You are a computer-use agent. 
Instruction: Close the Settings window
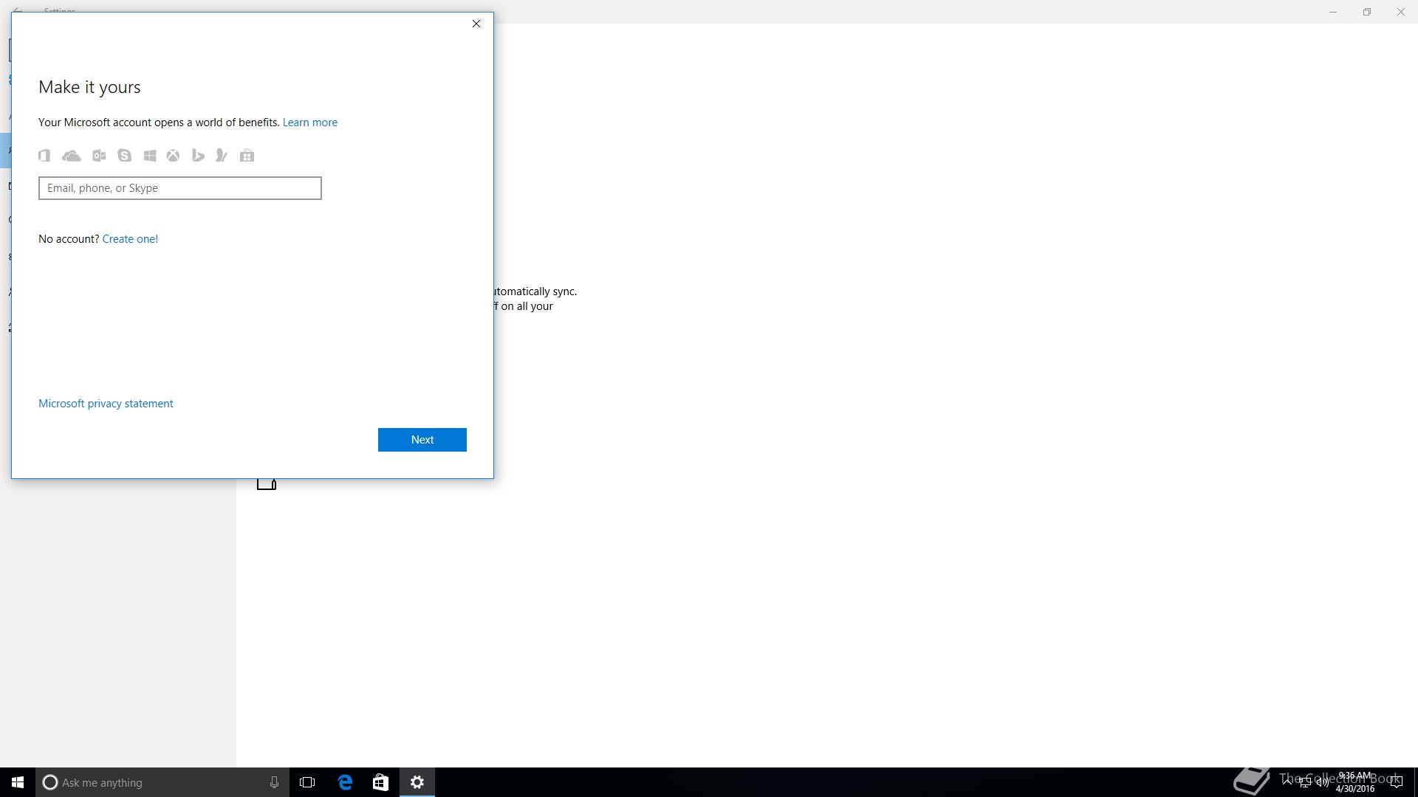coord(1401,12)
